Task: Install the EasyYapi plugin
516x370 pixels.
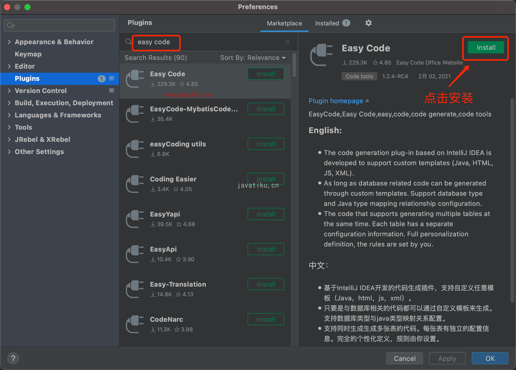Action: pyautogui.click(x=266, y=214)
